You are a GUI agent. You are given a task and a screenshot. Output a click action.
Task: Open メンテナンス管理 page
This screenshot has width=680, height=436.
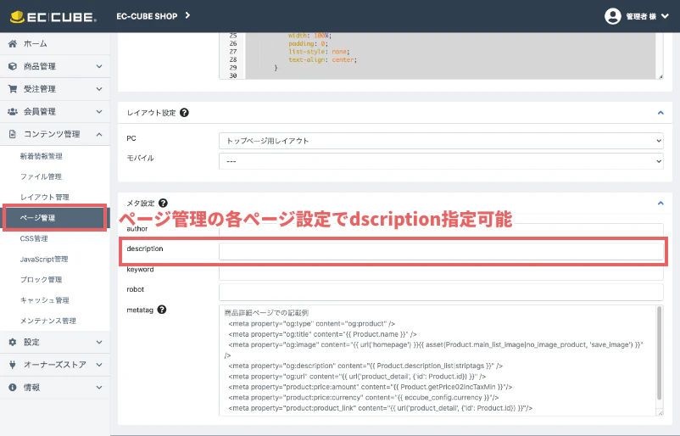click(48, 321)
